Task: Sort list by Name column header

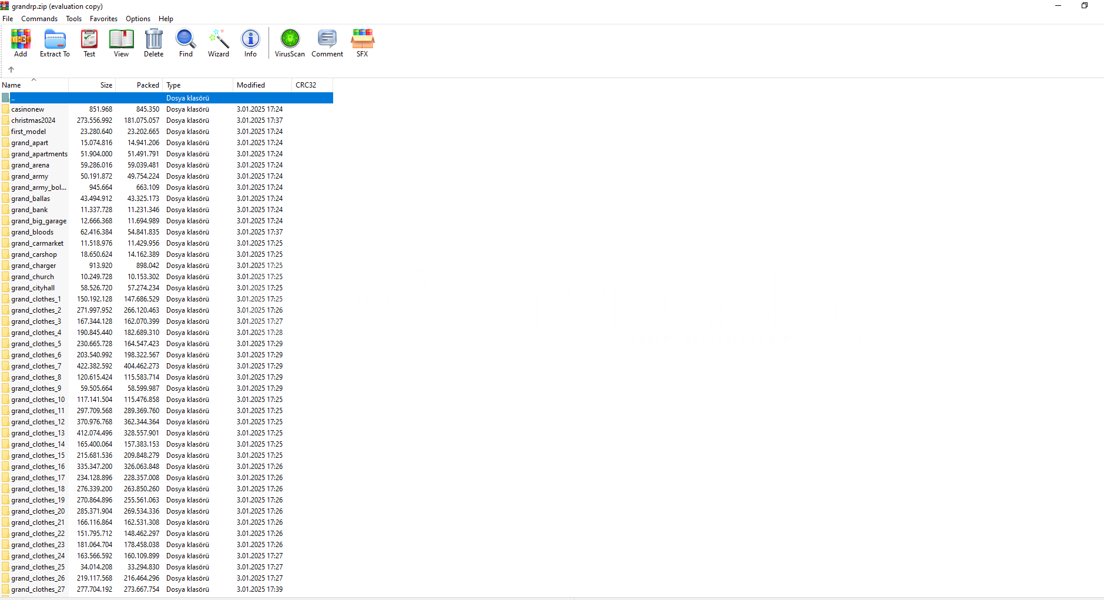Action: click(34, 85)
